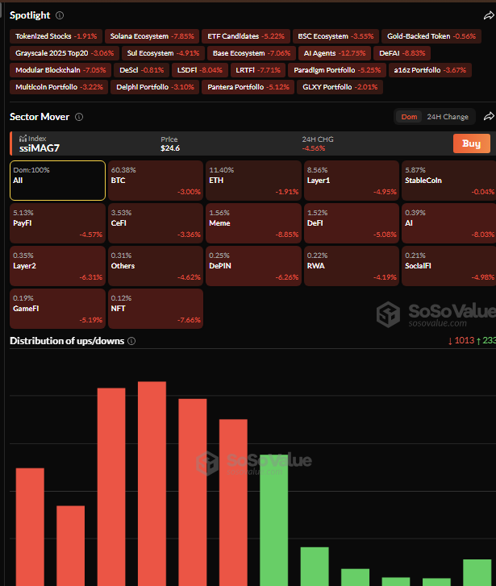496x586 pixels.
Task: Select the Meme sector tile
Action: point(253,223)
